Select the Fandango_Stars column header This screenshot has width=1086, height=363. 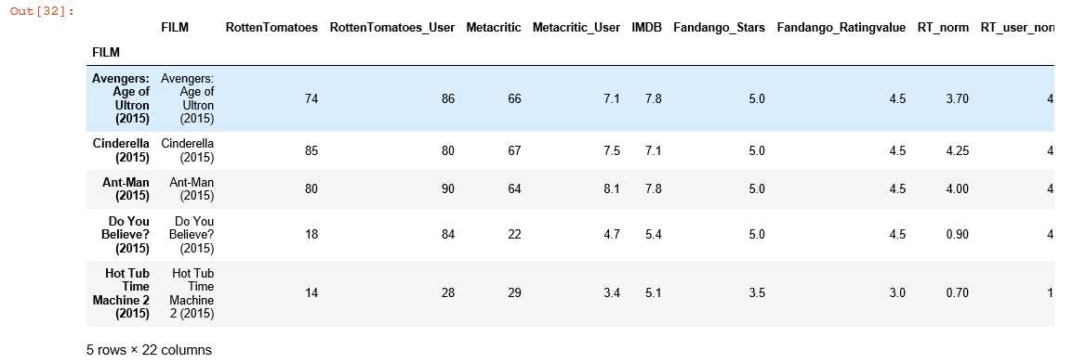point(719,28)
